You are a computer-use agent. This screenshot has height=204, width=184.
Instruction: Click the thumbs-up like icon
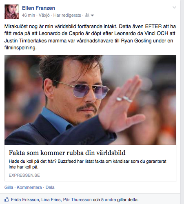pyautogui.click(x=7, y=200)
